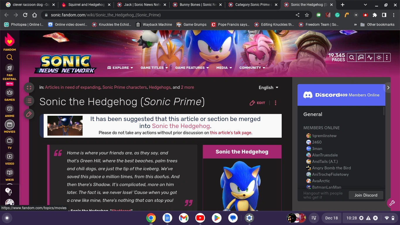Click the floating edit pencil icon
The height and width of the screenshot is (225, 400).
tap(29, 114)
